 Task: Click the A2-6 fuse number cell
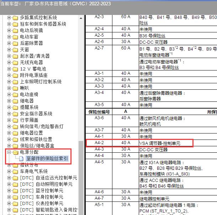pyautogui.click(x=99, y=42)
